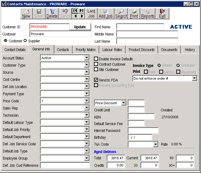Screen dimensions: 201x173
Task: Click the Credit Limit field
Action: (136, 110)
